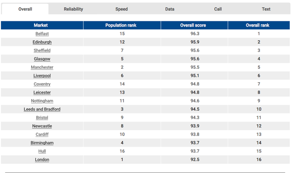The width and height of the screenshot is (293, 173).
Task: Open the Call tab
Action: (218, 9)
